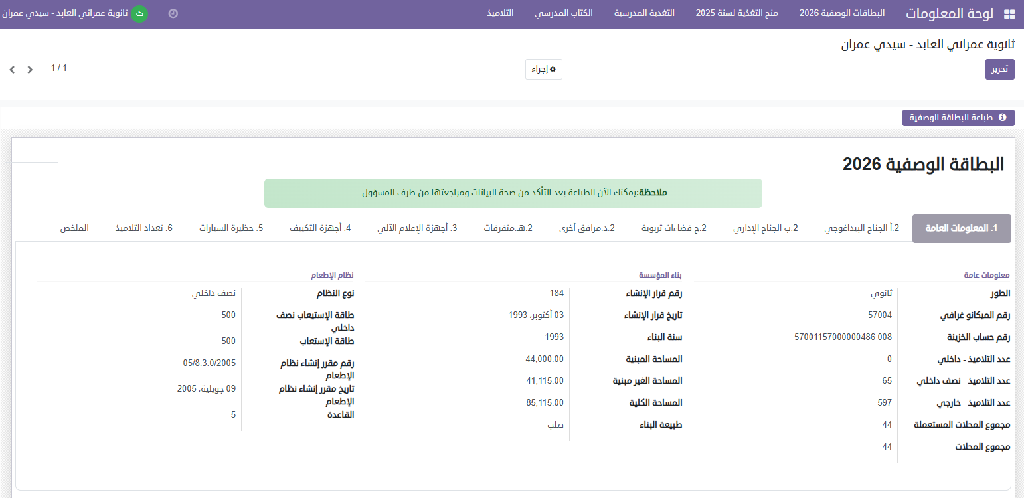
Task: Click طباعة البطاقة الوصفية print button
Action: (958, 118)
